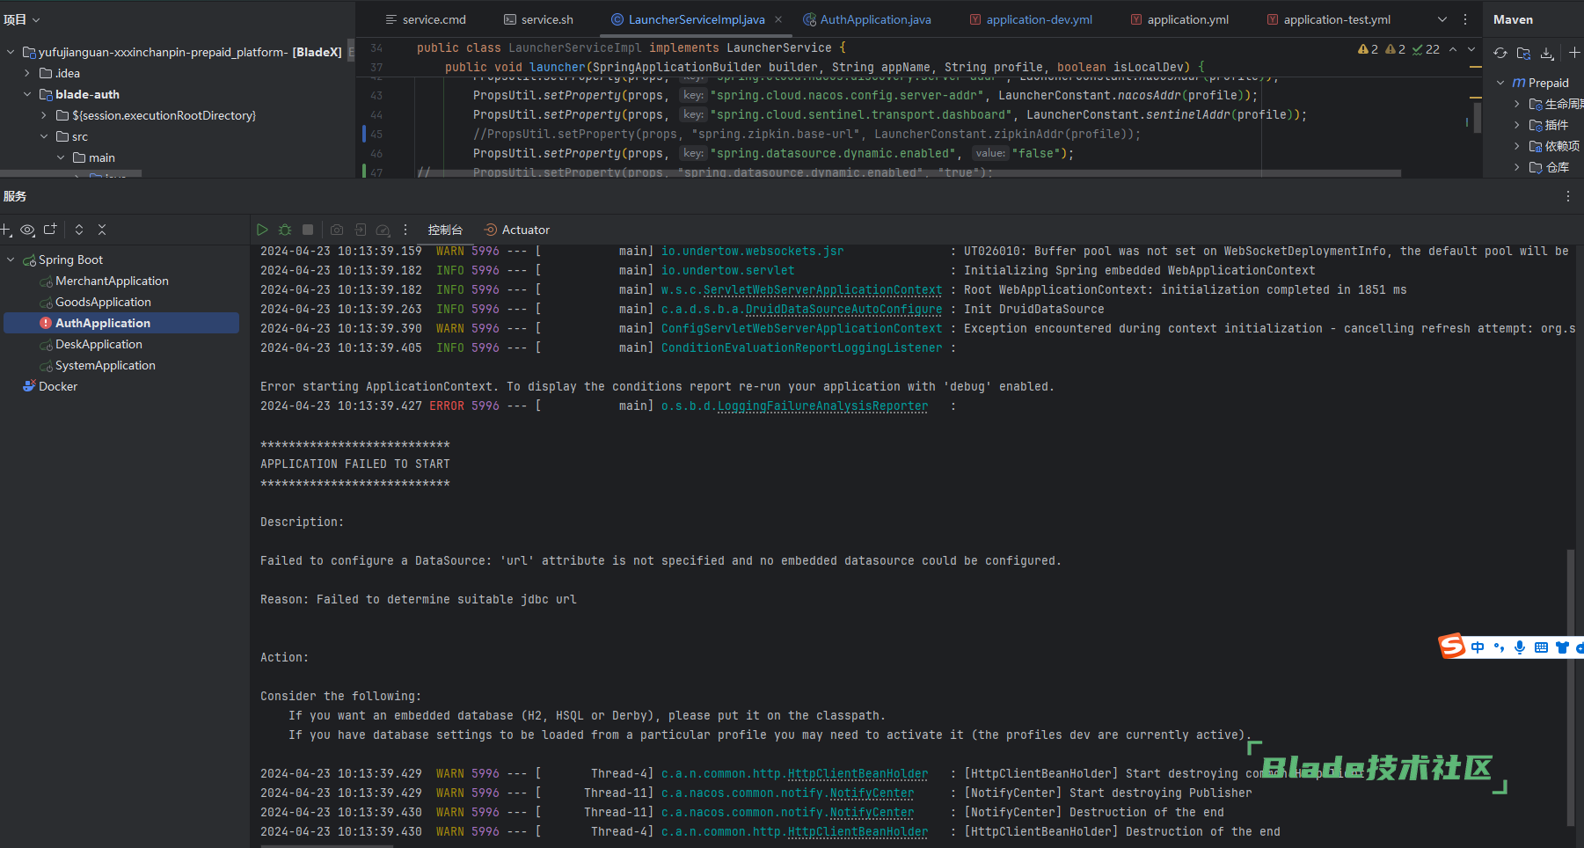
Task: Select SystemApplication service
Action: [x=106, y=365]
